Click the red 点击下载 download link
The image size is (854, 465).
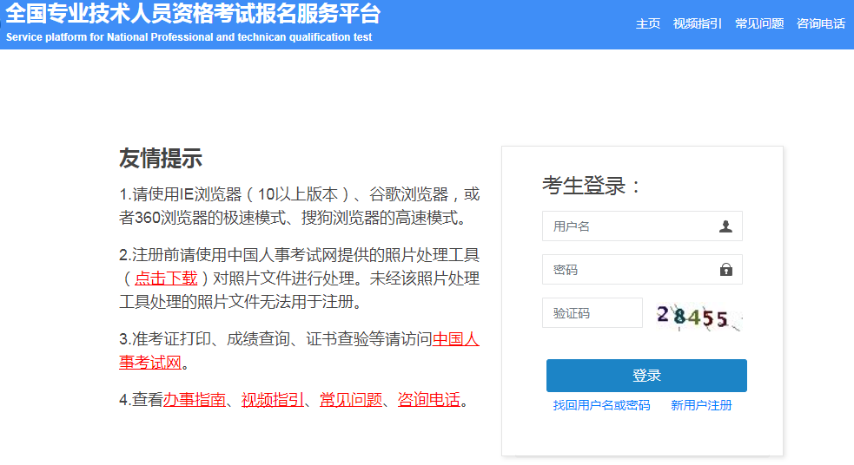coord(166,278)
